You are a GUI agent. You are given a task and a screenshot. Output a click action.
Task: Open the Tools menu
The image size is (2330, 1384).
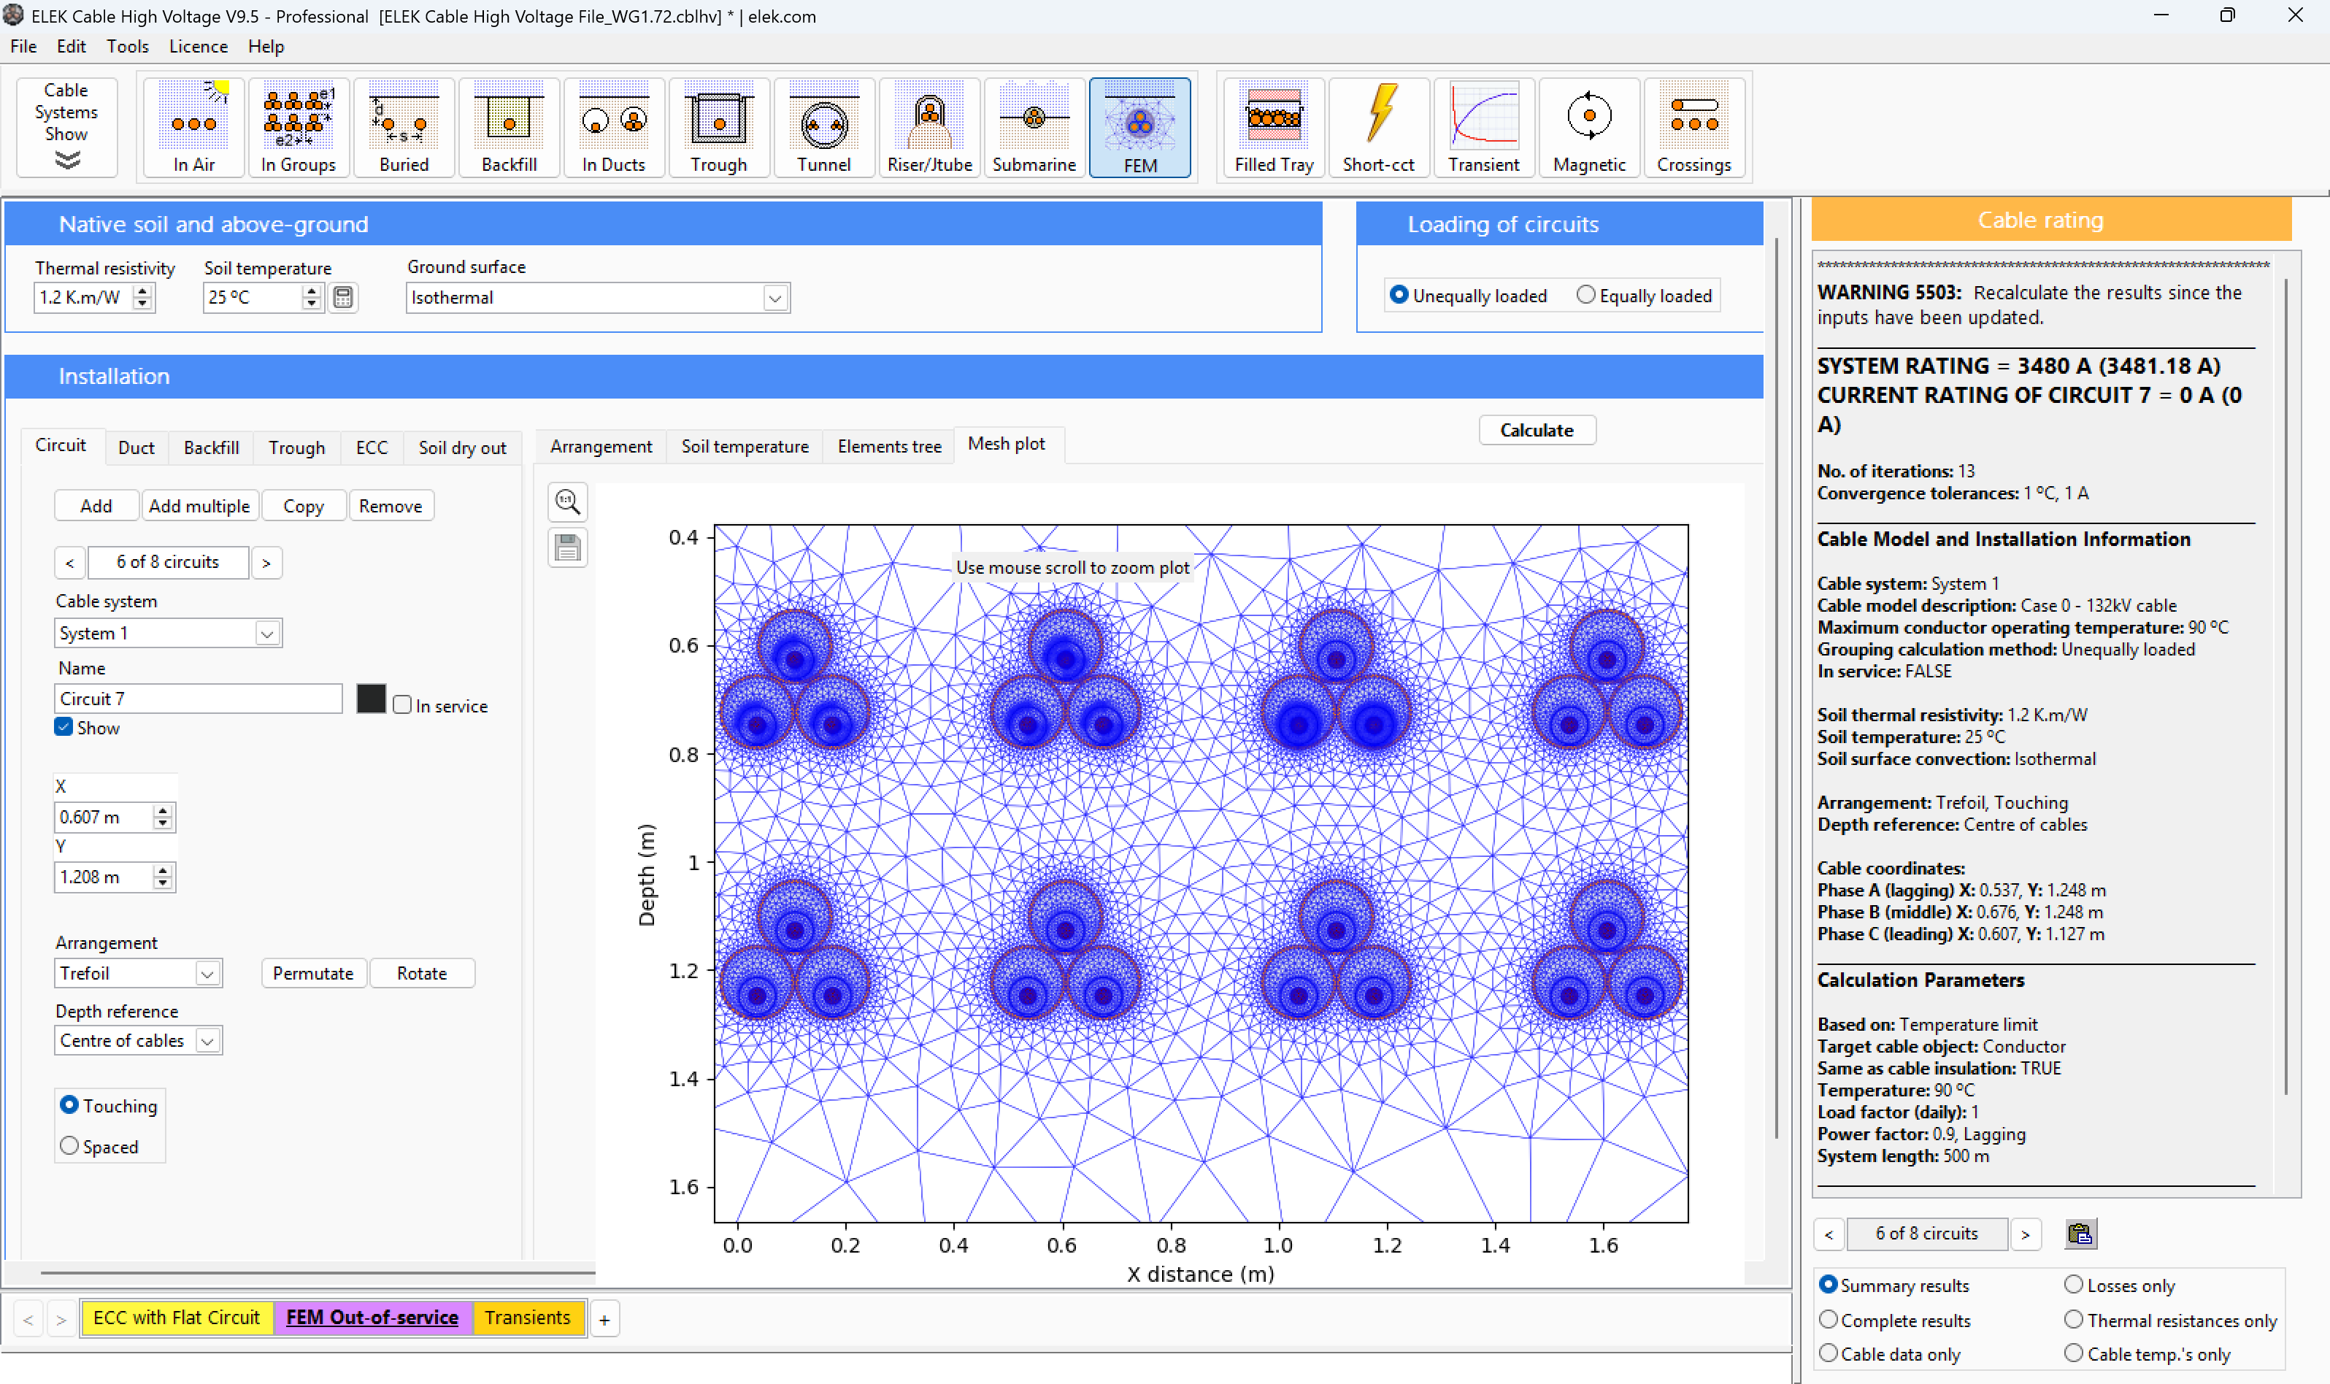tap(127, 46)
